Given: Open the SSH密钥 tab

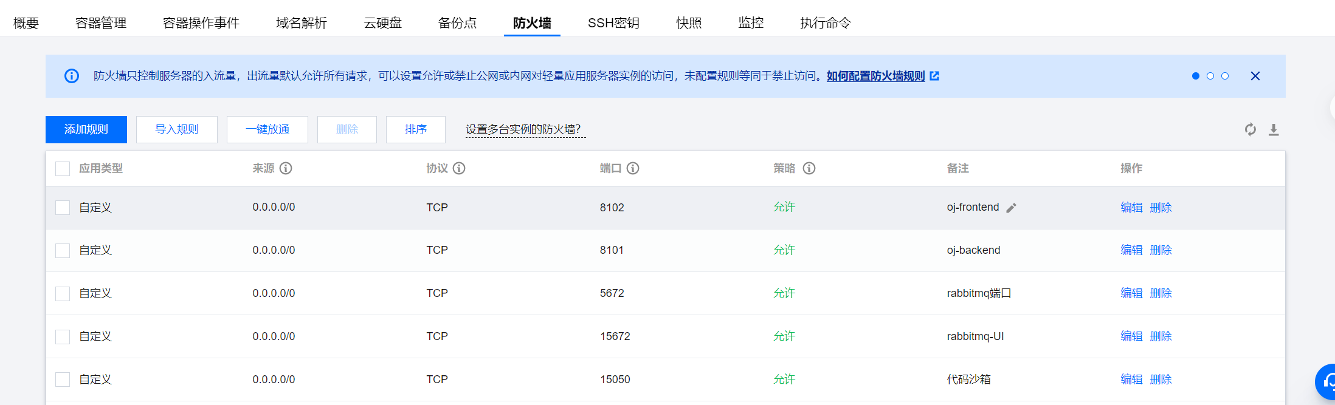Looking at the screenshot, I should pyautogui.click(x=613, y=23).
